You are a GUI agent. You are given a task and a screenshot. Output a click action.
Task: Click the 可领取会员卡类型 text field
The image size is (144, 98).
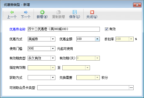[83, 88]
